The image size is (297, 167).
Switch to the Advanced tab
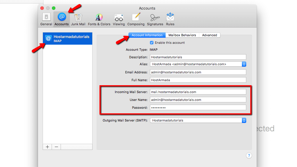point(209,35)
